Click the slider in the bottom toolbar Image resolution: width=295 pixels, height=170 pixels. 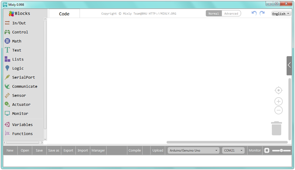click(281, 150)
